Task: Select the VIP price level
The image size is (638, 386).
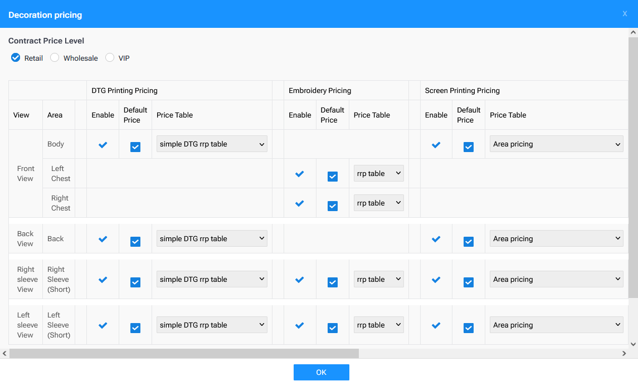Action: tap(110, 57)
